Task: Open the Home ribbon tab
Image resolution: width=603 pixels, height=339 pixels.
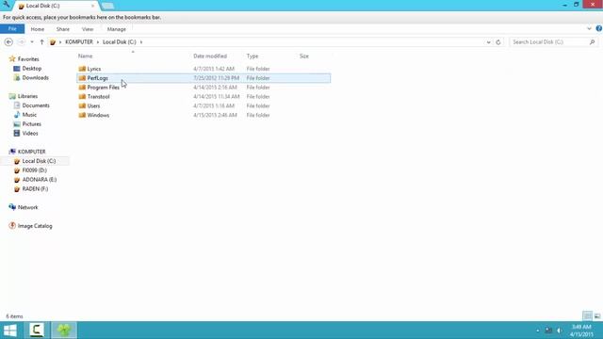Action: [38, 29]
